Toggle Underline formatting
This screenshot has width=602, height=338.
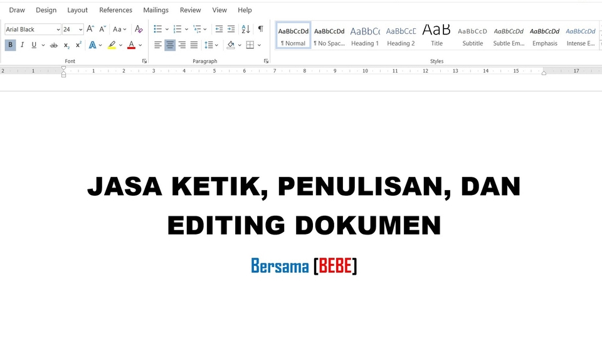point(34,45)
